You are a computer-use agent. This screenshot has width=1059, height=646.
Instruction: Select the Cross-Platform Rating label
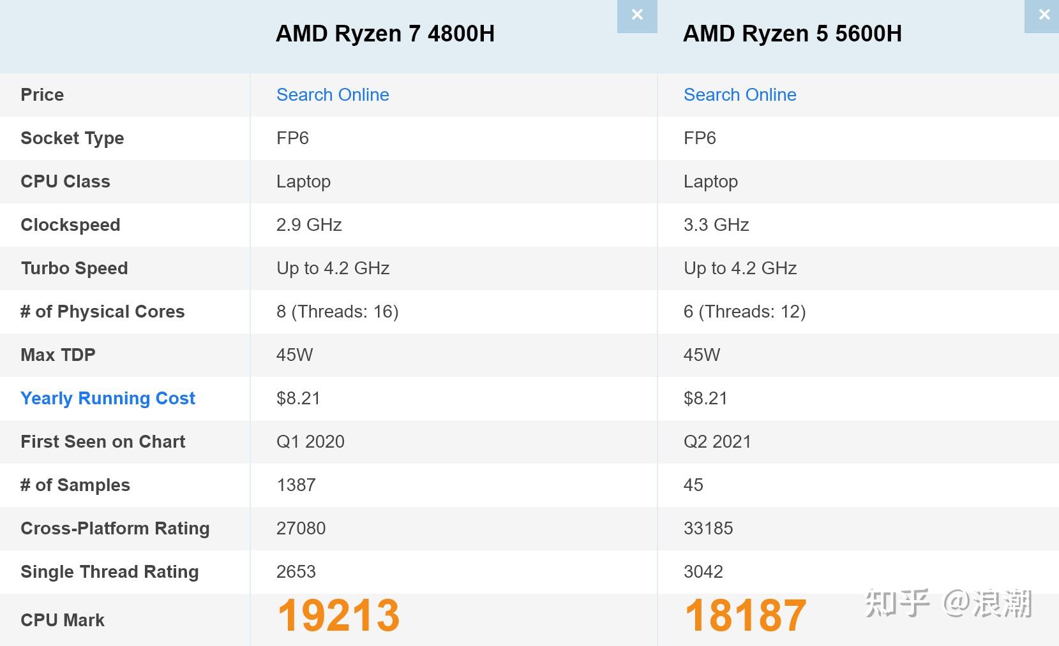pyautogui.click(x=115, y=528)
